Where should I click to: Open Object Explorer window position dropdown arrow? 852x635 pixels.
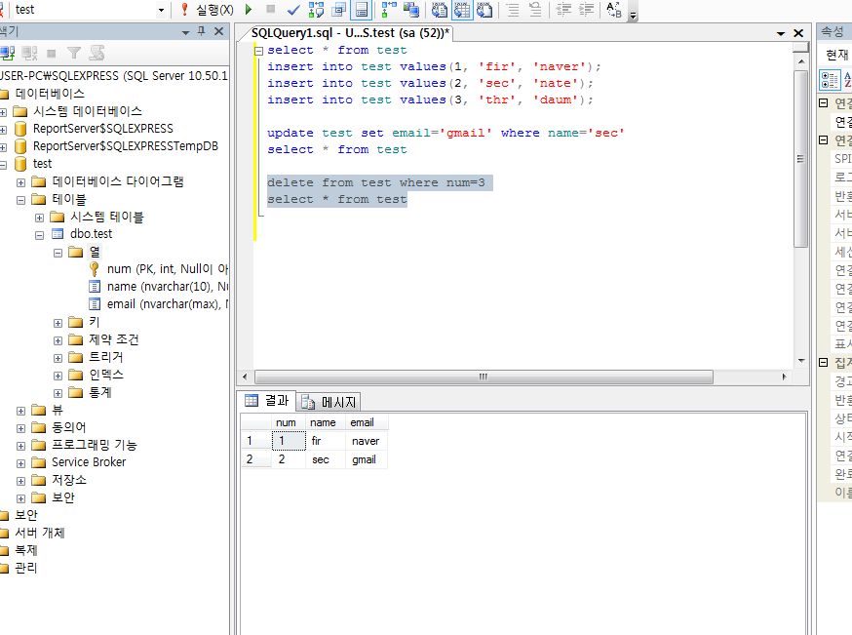(186, 32)
